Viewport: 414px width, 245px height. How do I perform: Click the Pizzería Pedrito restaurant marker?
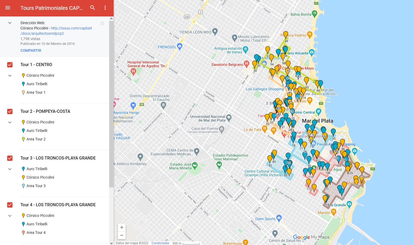click(310, 34)
